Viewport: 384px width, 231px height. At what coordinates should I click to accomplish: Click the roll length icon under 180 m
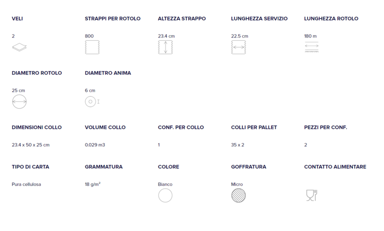(312, 47)
